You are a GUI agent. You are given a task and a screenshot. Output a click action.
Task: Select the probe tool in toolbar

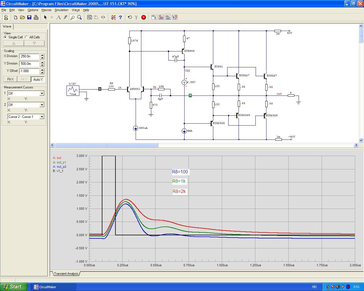click(73, 17)
